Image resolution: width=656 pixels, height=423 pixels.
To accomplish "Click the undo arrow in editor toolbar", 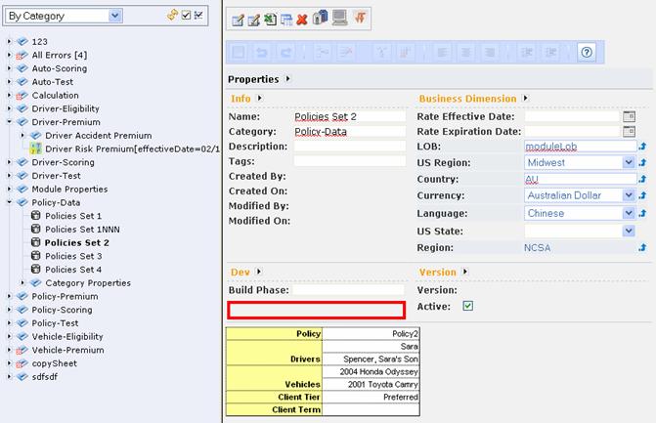I will pos(262,52).
